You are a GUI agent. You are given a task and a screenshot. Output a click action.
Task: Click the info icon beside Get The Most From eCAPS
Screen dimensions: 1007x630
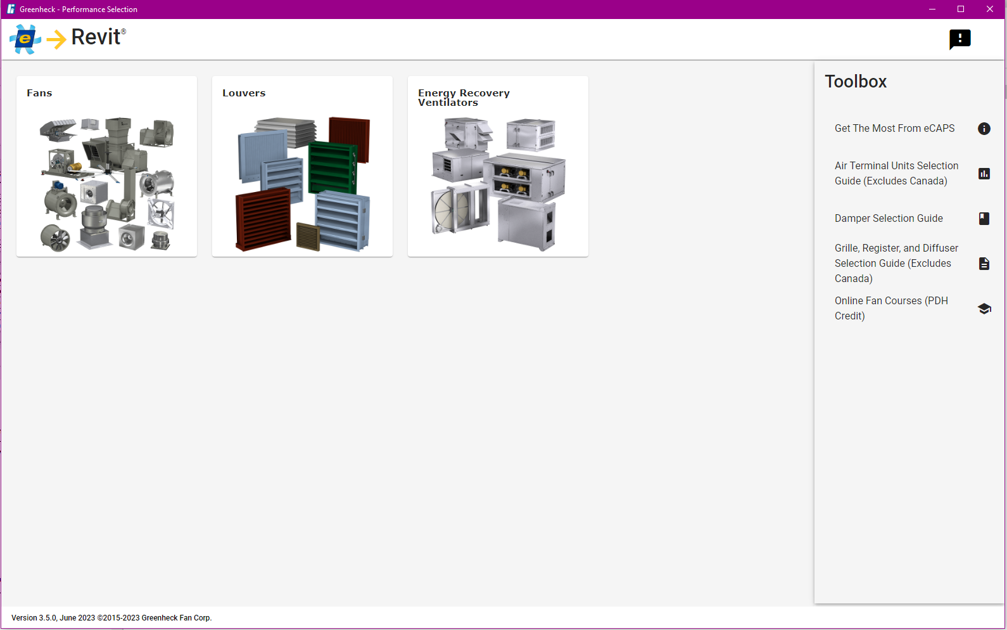click(x=984, y=129)
